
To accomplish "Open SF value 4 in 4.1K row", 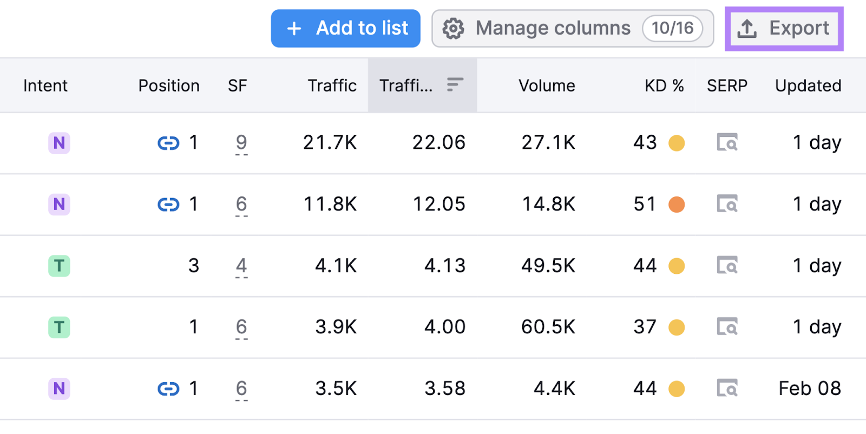I will tap(241, 266).
